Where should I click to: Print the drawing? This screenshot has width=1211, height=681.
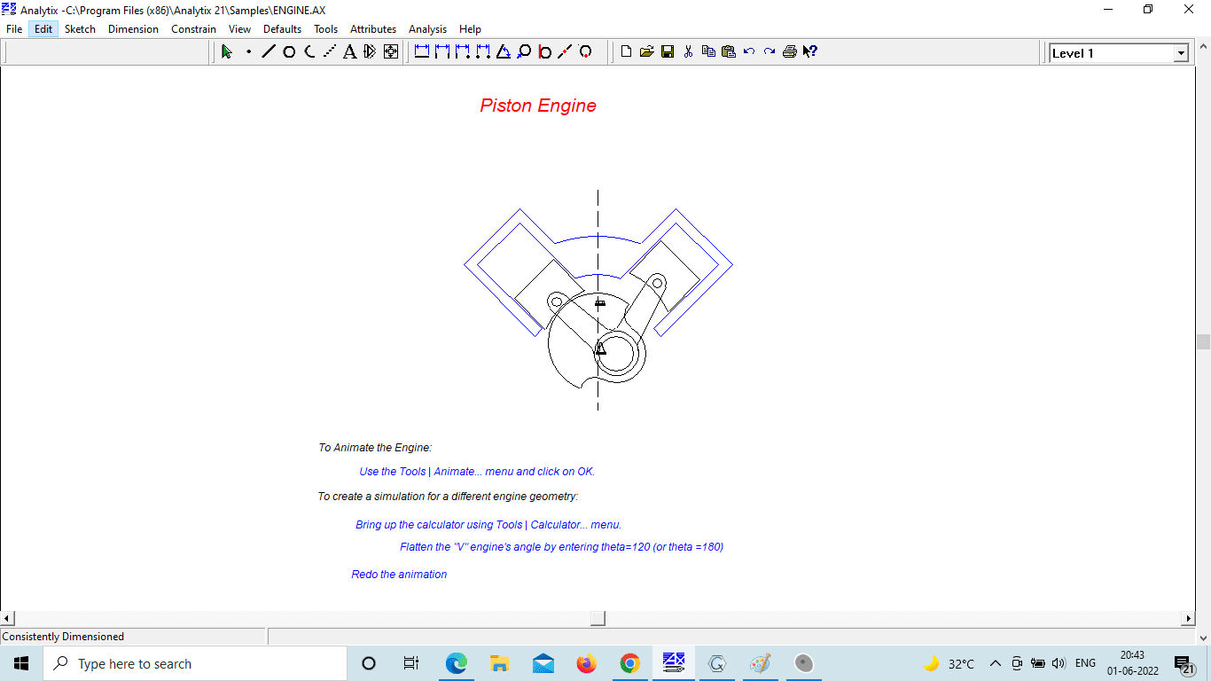click(790, 52)
